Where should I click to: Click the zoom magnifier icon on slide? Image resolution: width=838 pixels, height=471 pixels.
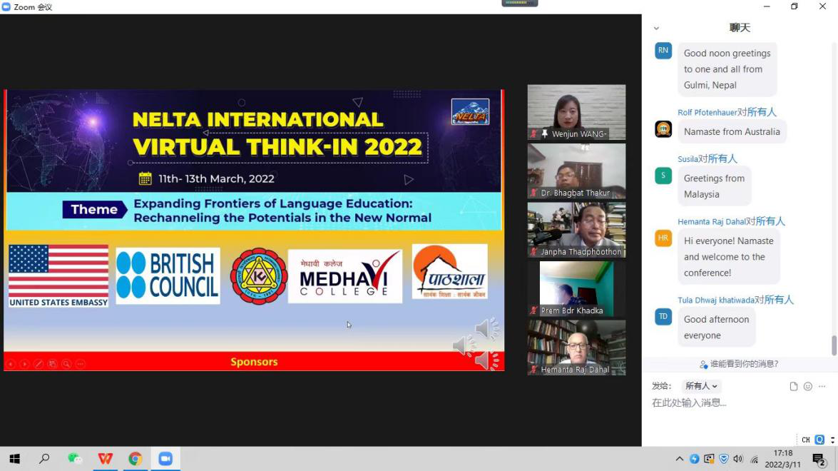tap(66, 364)
